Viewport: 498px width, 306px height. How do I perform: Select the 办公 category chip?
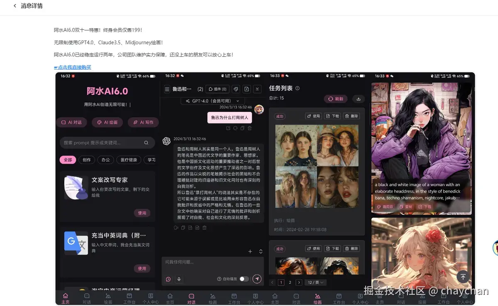[x=105, y=160]
